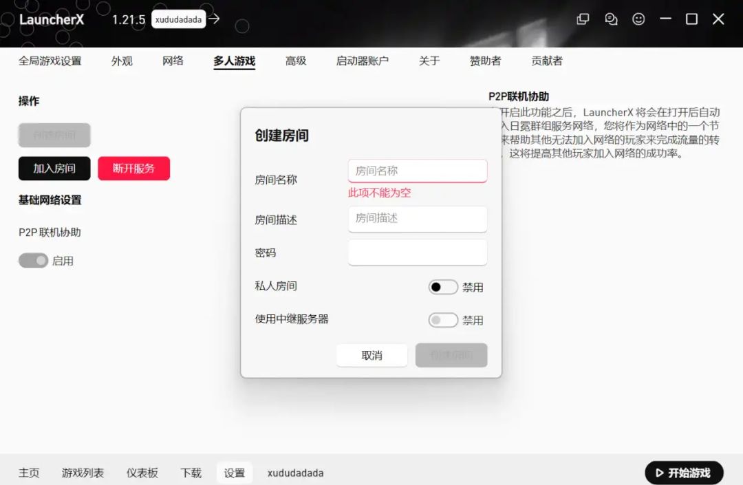Open the 仪表板 bottom tab
Viewport: 743px width, 485px height.
click(x=142, y=473)
